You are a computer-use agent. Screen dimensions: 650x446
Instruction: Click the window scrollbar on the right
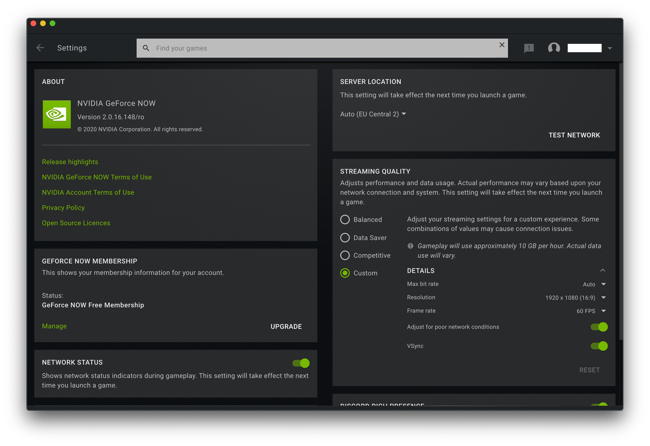point(621,201)
